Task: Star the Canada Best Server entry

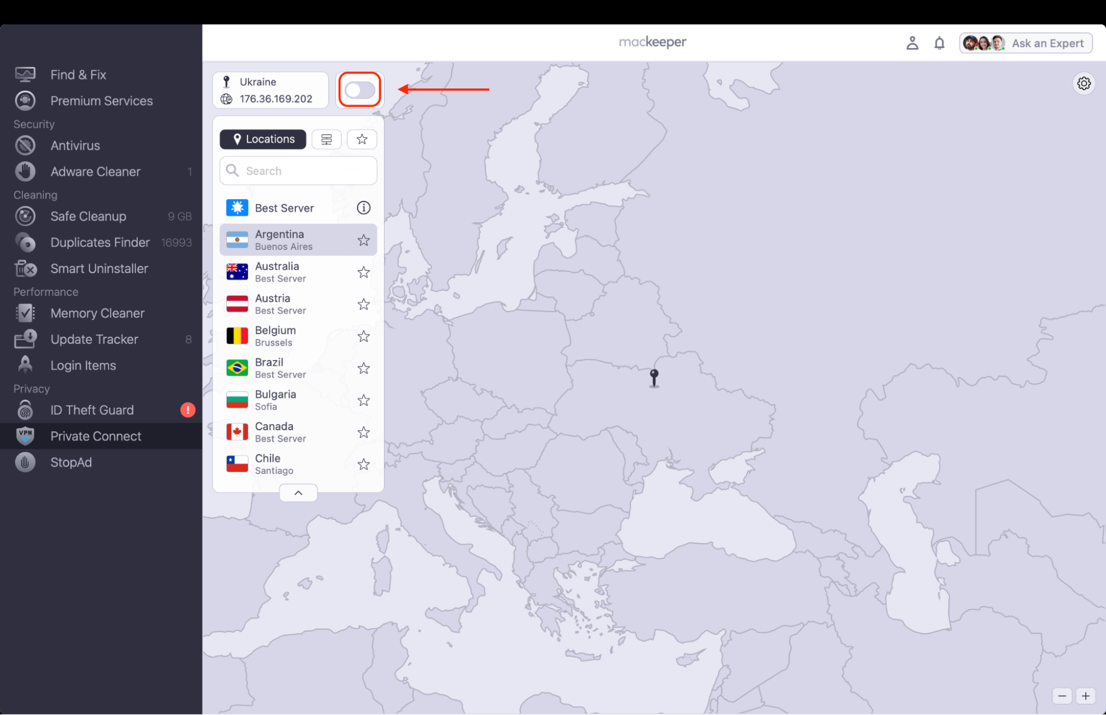Action: click(x=364, y=432)
